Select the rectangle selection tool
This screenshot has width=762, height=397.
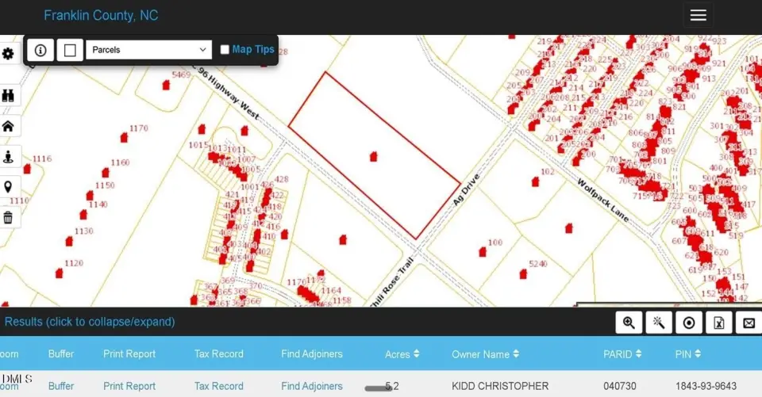(x=70, y=50)
